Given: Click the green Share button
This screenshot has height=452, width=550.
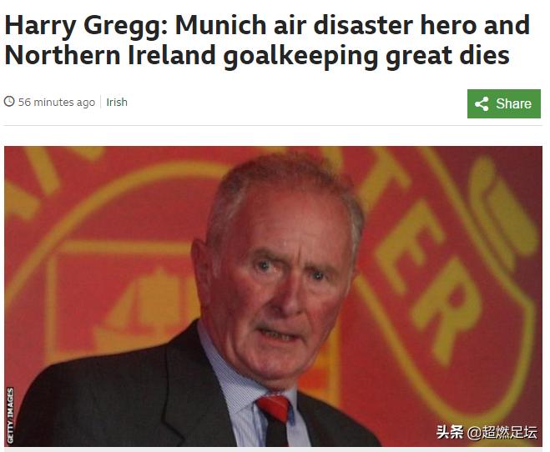Looking at the screenshot, I should tap(504, 103).
